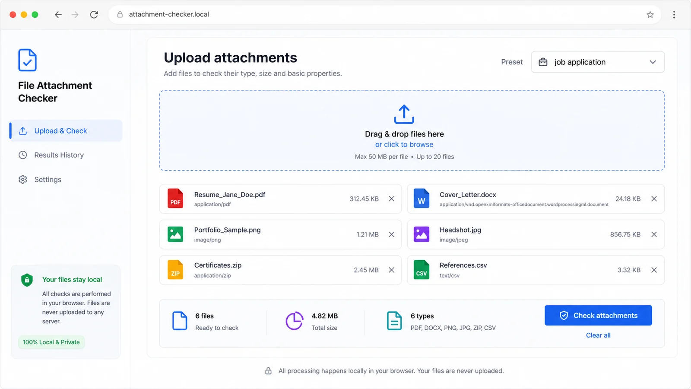
Task: Select the References.csv file name
Action: tap(463, 265)
